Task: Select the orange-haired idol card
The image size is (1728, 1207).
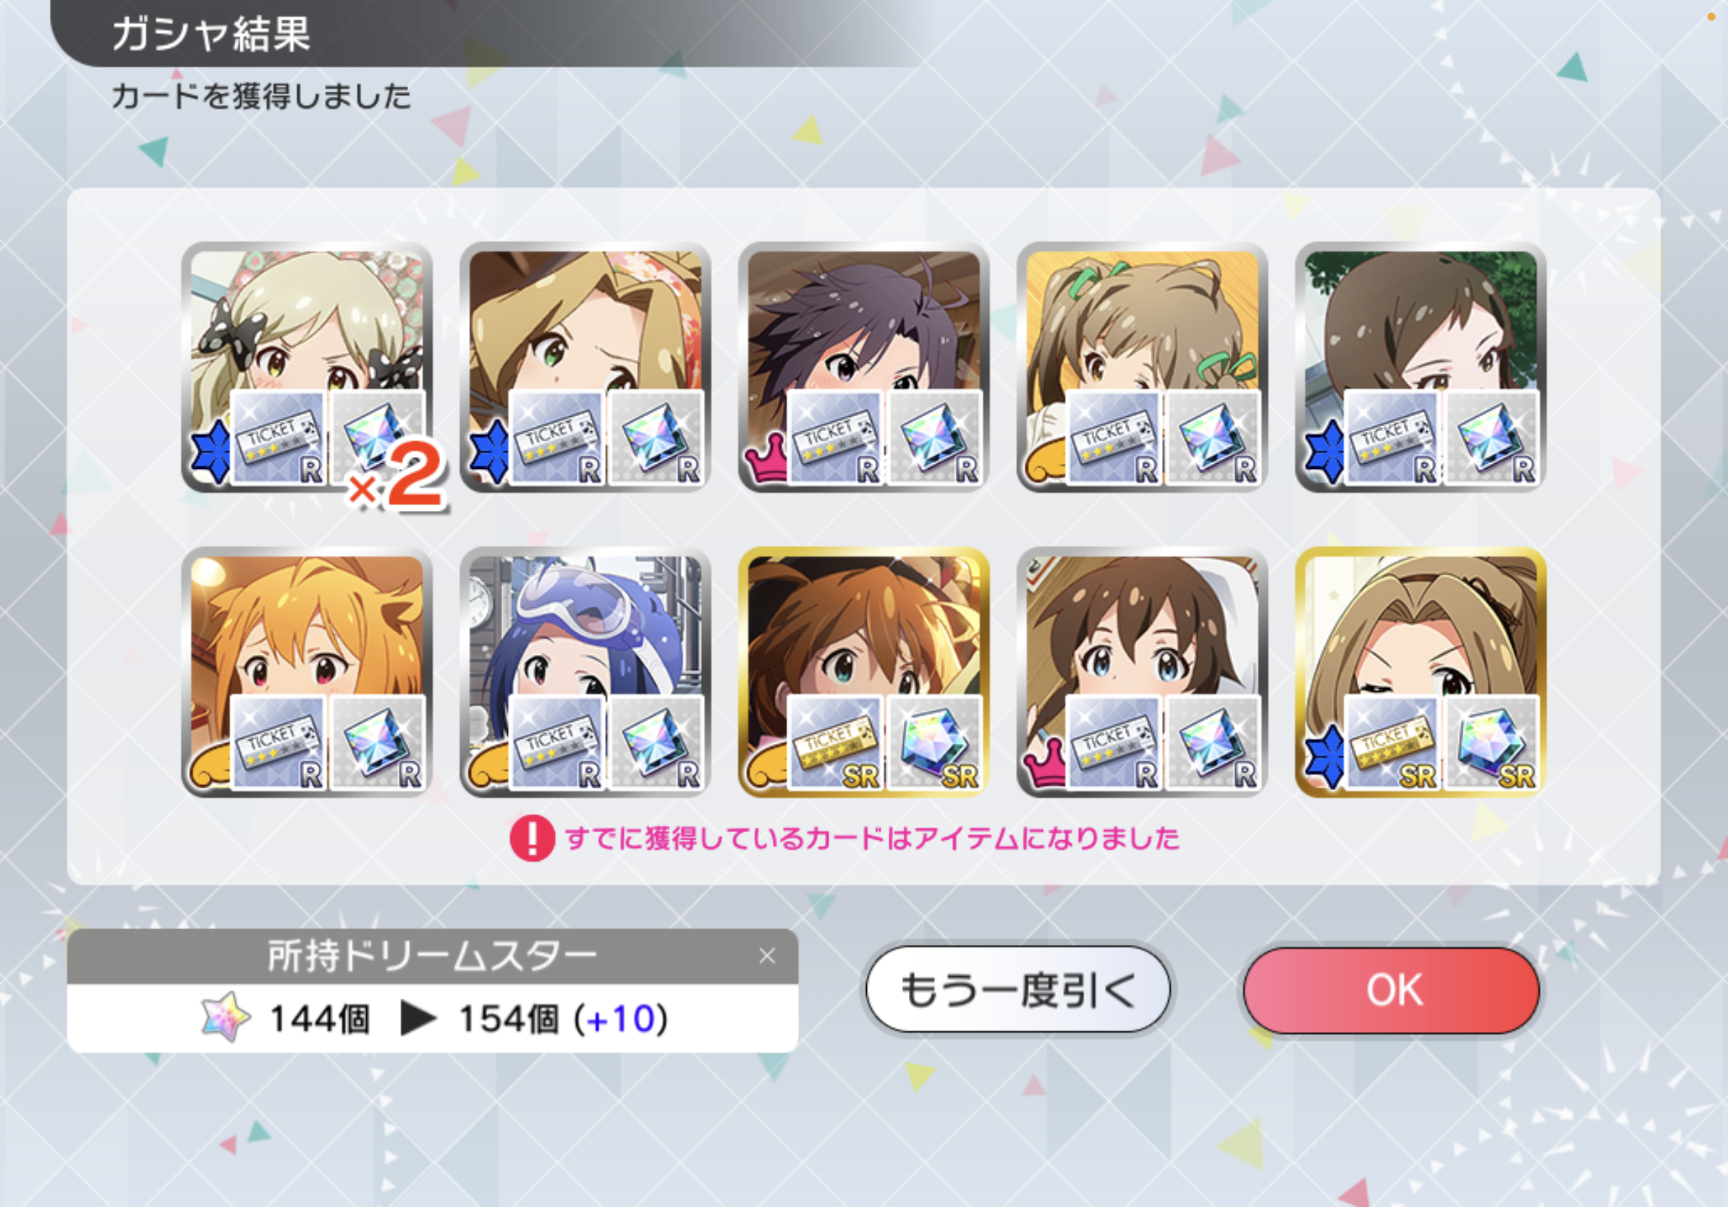Action: pos(307,672)
